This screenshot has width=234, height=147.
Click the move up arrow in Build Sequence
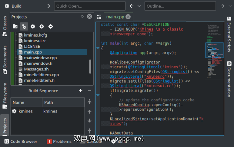coord(89,111)
